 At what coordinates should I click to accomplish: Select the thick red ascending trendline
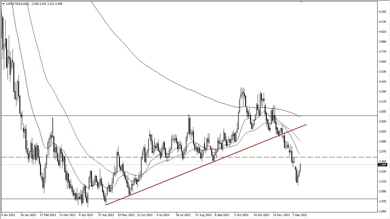tap(206, 165)
